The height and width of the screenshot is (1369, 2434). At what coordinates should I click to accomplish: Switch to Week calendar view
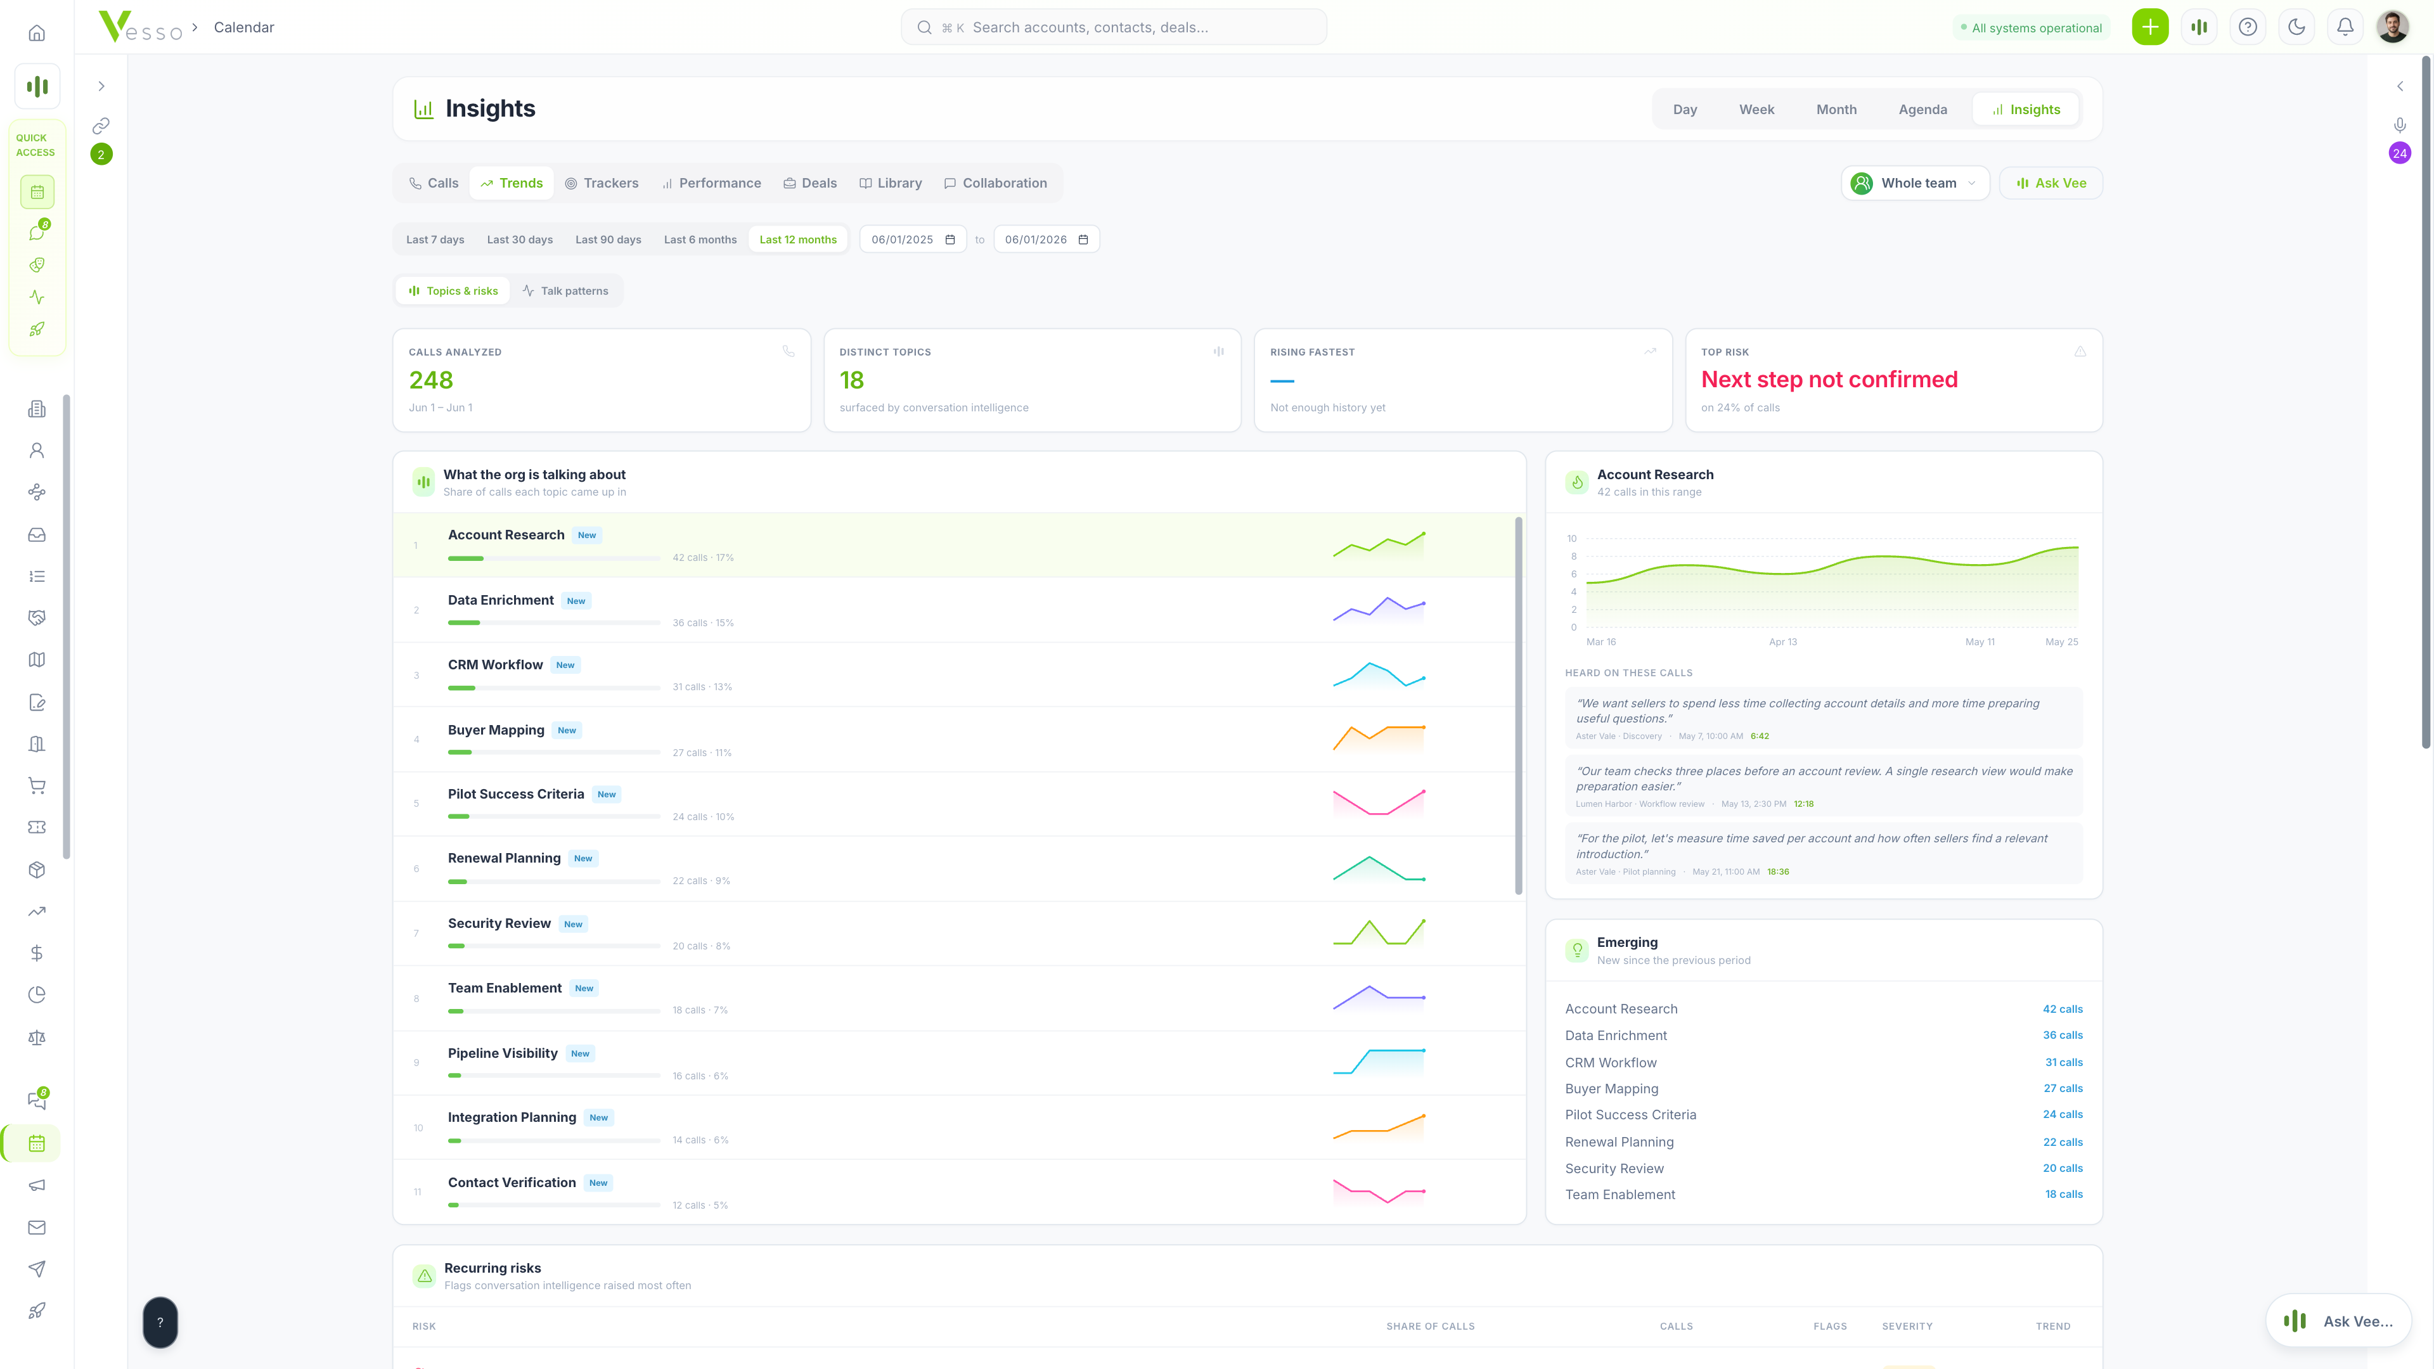1756,110
